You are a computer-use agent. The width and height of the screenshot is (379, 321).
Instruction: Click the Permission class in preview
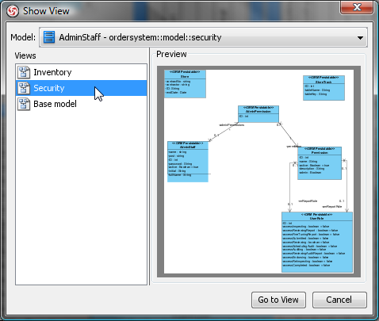click(320, 163)
